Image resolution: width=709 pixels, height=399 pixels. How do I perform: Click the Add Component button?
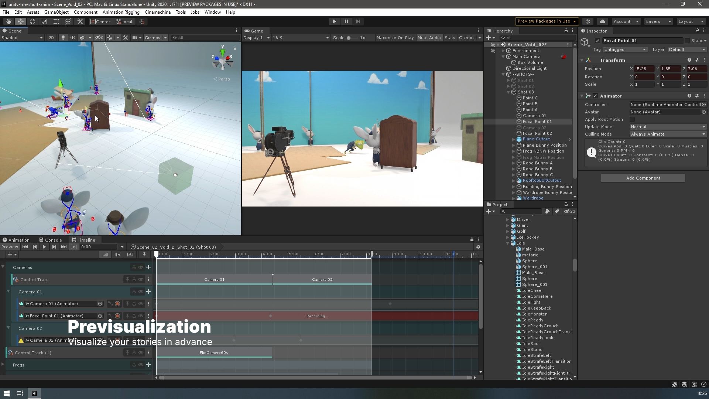[643, 178]
